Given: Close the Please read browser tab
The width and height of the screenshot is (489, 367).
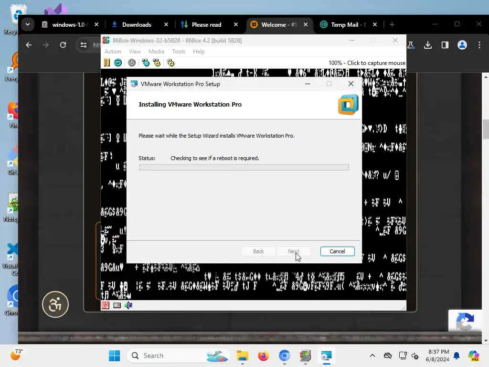Looking at the screenshot, I should [x=236, y=24].
